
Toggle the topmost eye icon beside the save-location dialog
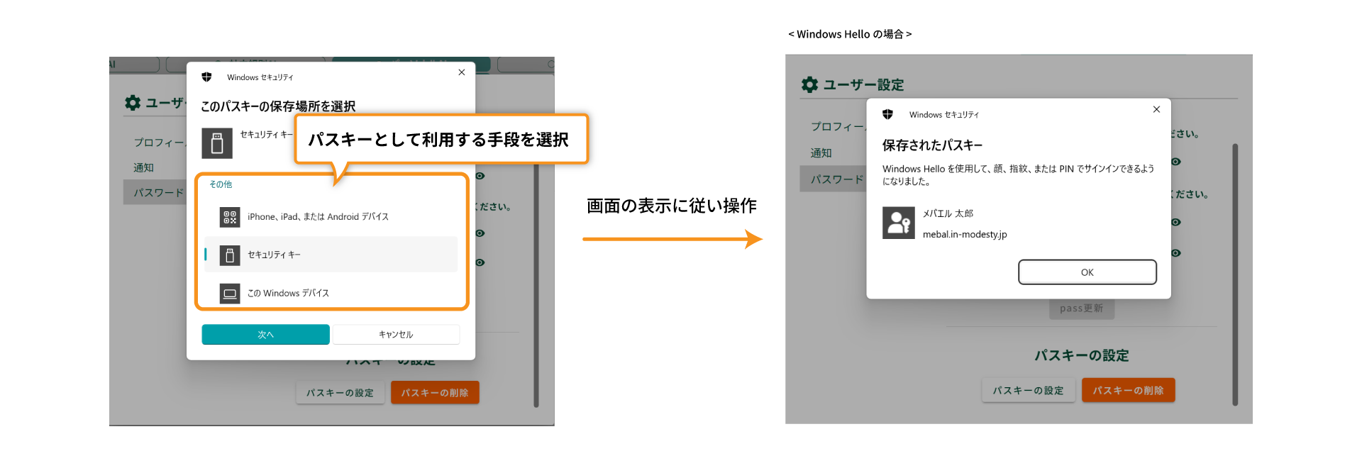pyautogui.click(x=480, y=176)
